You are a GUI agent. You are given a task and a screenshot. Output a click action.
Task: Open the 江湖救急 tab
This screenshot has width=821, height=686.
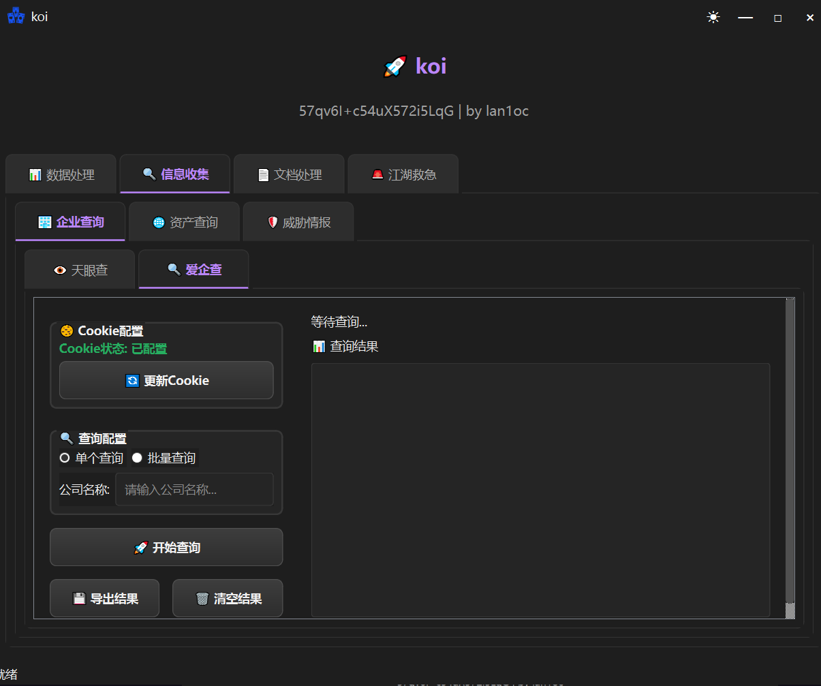coord(403,174)
